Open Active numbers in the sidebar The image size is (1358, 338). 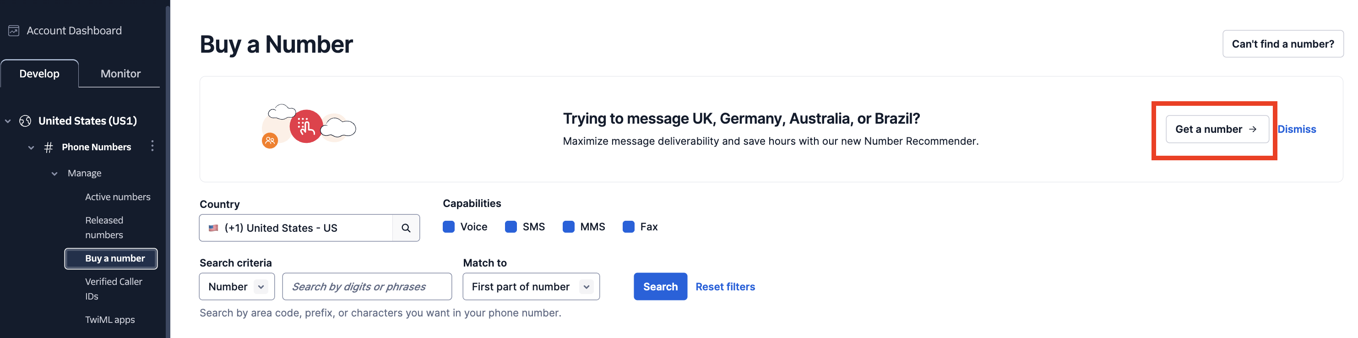pos(118,196)
